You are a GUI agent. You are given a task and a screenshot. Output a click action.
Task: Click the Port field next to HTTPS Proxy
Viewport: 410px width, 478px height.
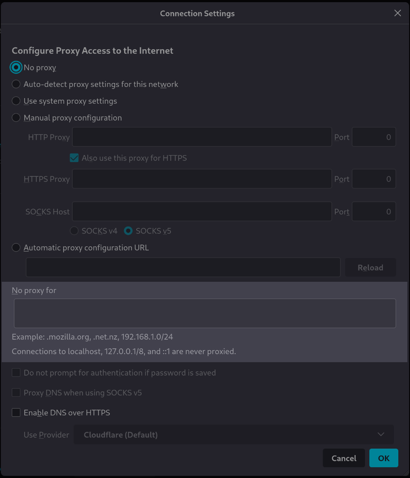pos(374,178)
